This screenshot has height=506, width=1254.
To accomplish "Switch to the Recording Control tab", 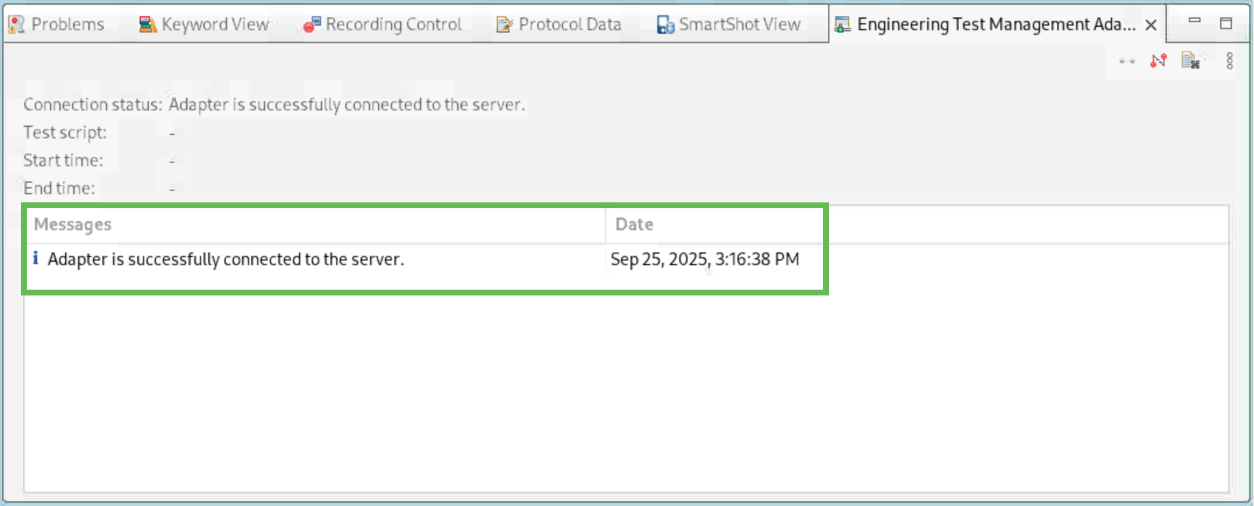I will tap(393, 24).
